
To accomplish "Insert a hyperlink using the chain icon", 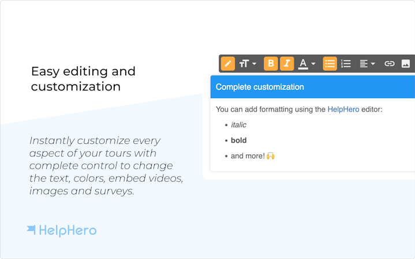I will tap(390, 64).
